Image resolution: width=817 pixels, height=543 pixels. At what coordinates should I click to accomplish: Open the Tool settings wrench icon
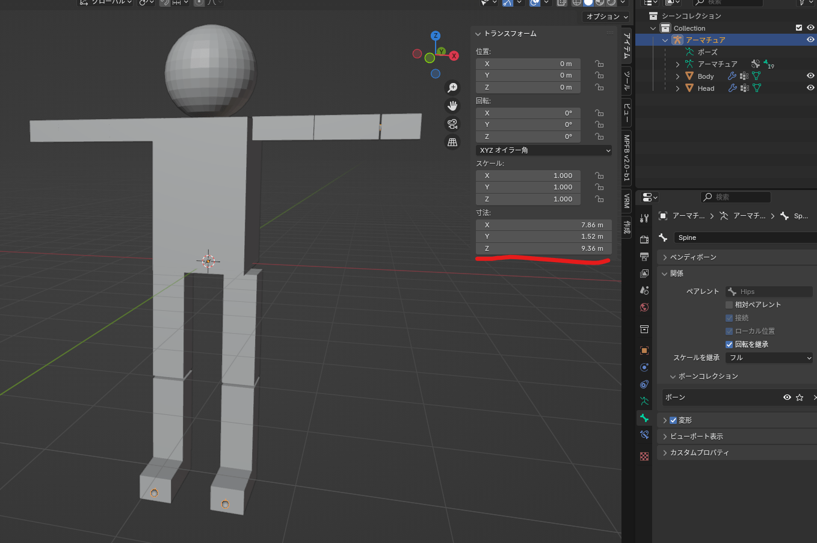[x=644, y=218]
